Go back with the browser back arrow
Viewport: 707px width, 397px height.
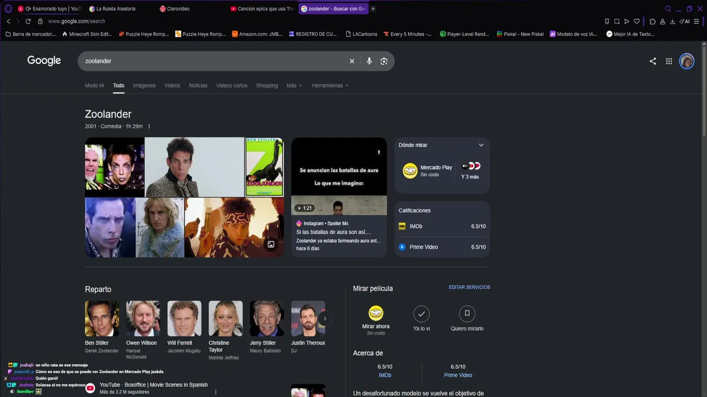[8, 22]
